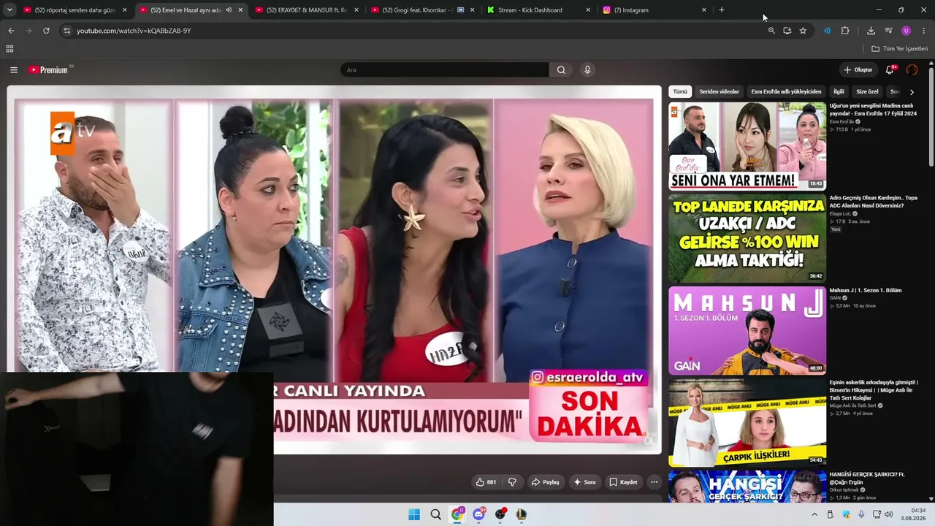Open the YouTube account avatar menu
Image resolution: width=935 pixels, height=526 pixels.
pyautogui.click(x=912, y=70)
